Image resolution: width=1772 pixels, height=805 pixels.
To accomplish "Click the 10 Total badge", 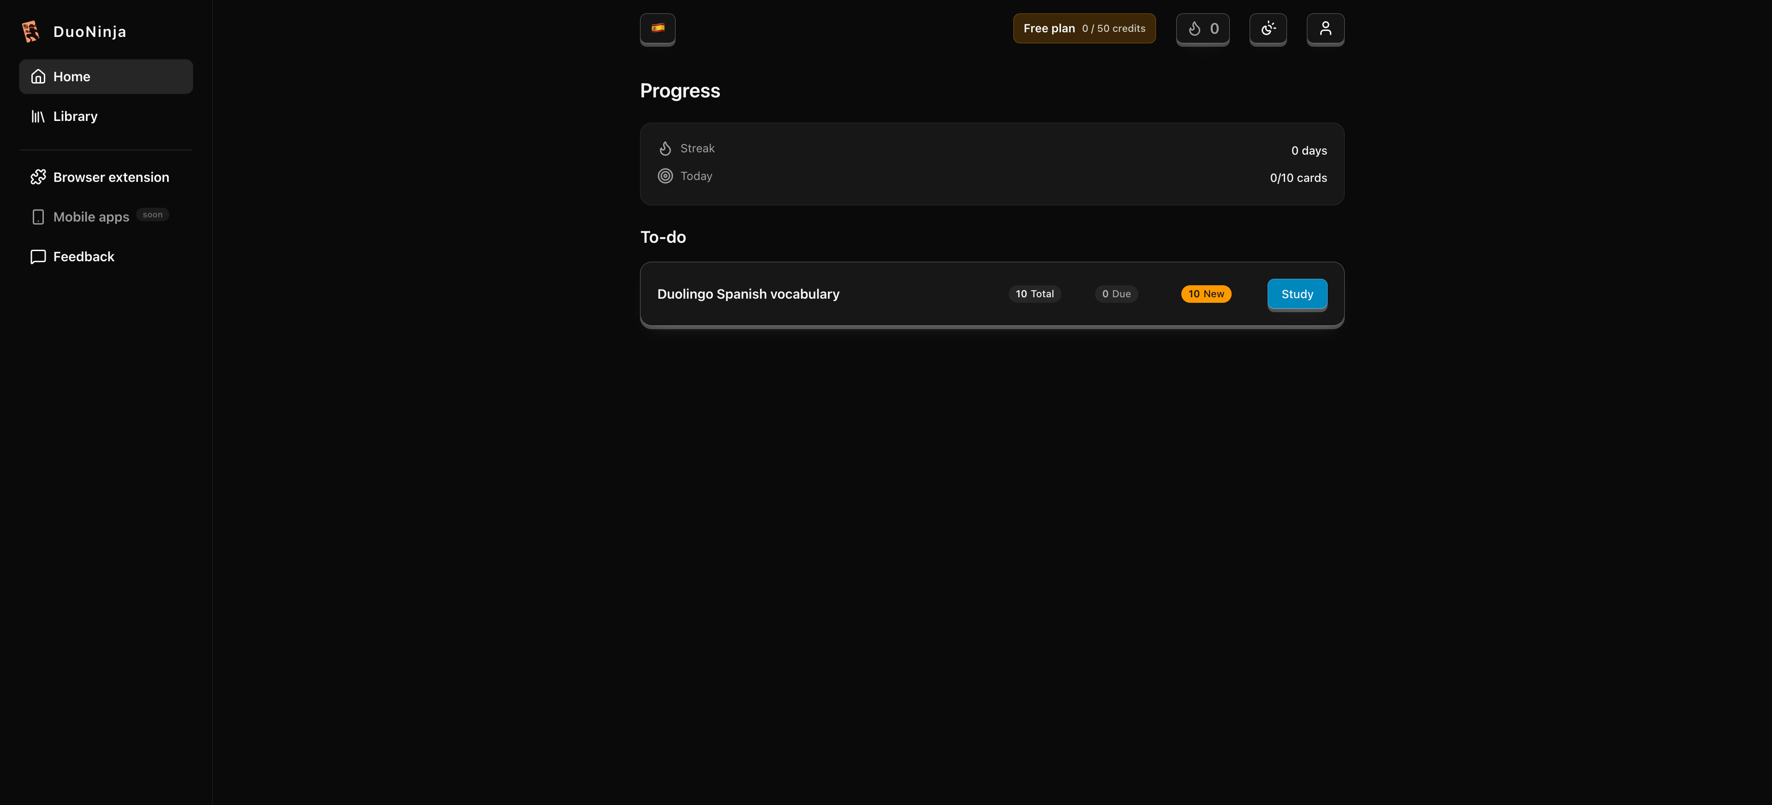I will coord(1035,294).
